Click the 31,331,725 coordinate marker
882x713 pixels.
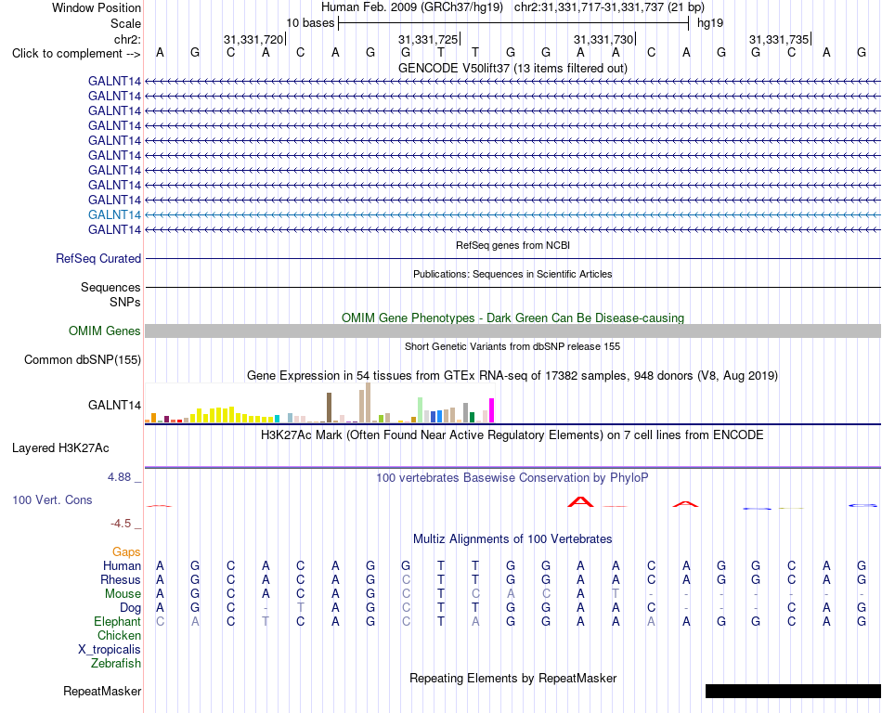[428, 39]
